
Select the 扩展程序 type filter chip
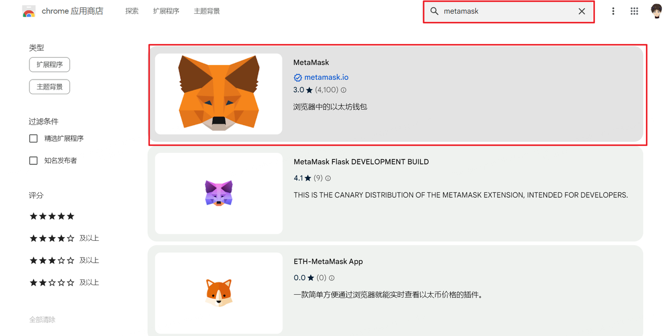tap(49, 65)
